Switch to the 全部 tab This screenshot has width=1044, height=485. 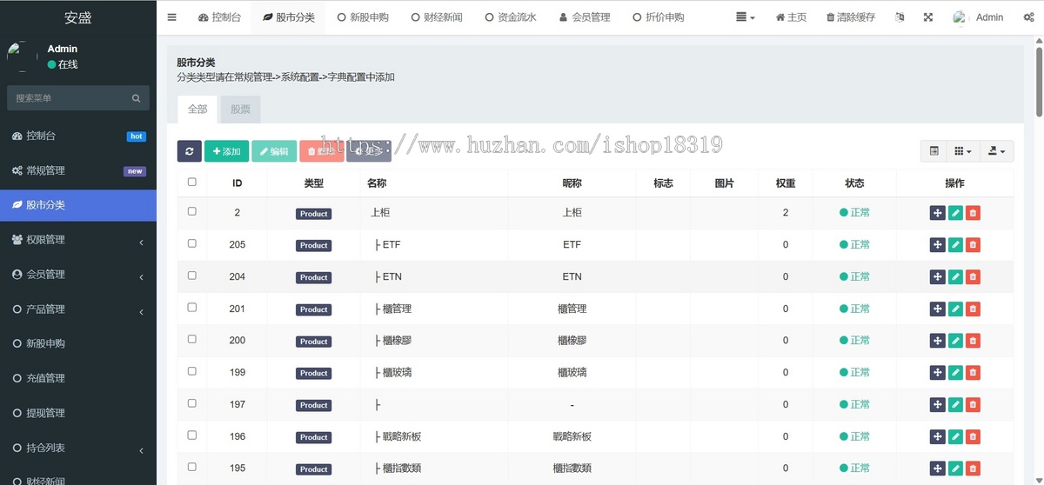pyautogui.click(x=197, y=110)
